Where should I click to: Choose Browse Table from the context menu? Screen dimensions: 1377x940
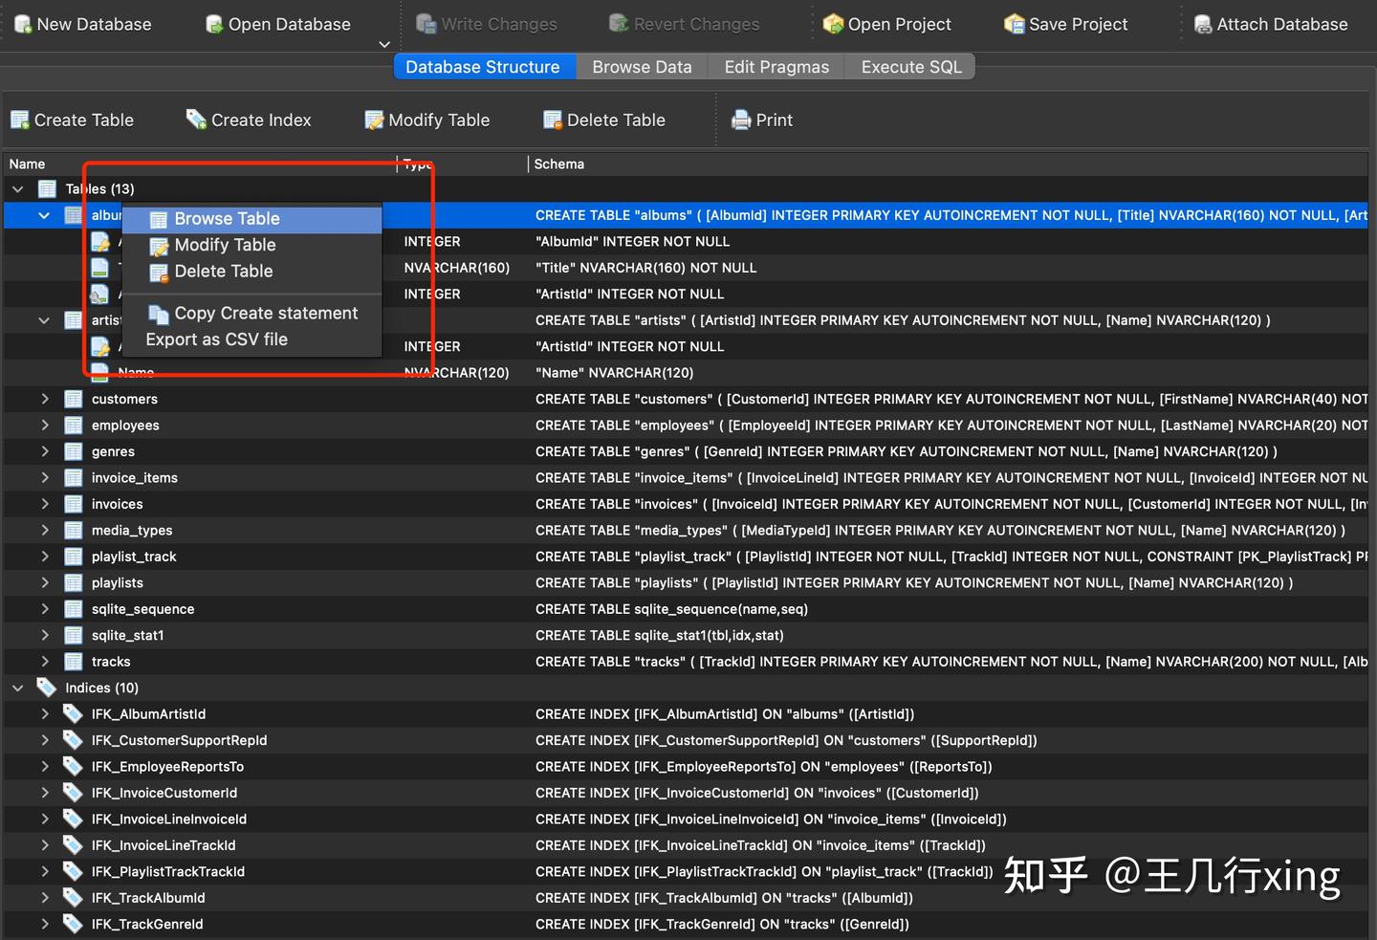227,218
